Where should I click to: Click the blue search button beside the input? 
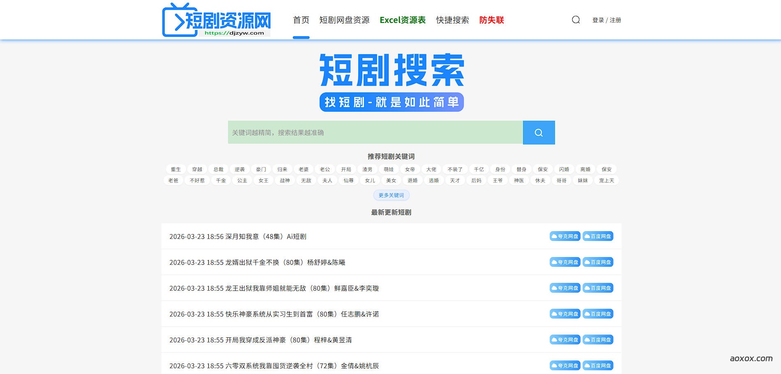tap(539, 132)
